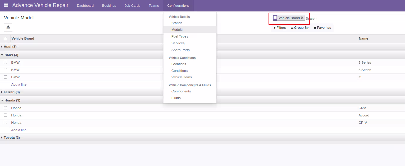This screenshot has width=405, height=166.
Task: Select Conditions menu entry
Action: tap(190, 71)
